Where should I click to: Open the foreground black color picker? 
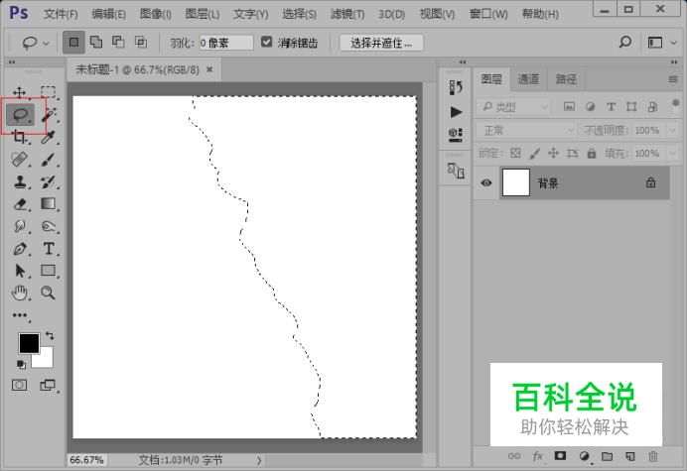click(28, 342)
